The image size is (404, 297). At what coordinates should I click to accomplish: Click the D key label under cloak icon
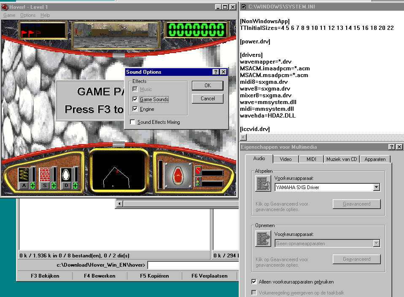point(67,185)
